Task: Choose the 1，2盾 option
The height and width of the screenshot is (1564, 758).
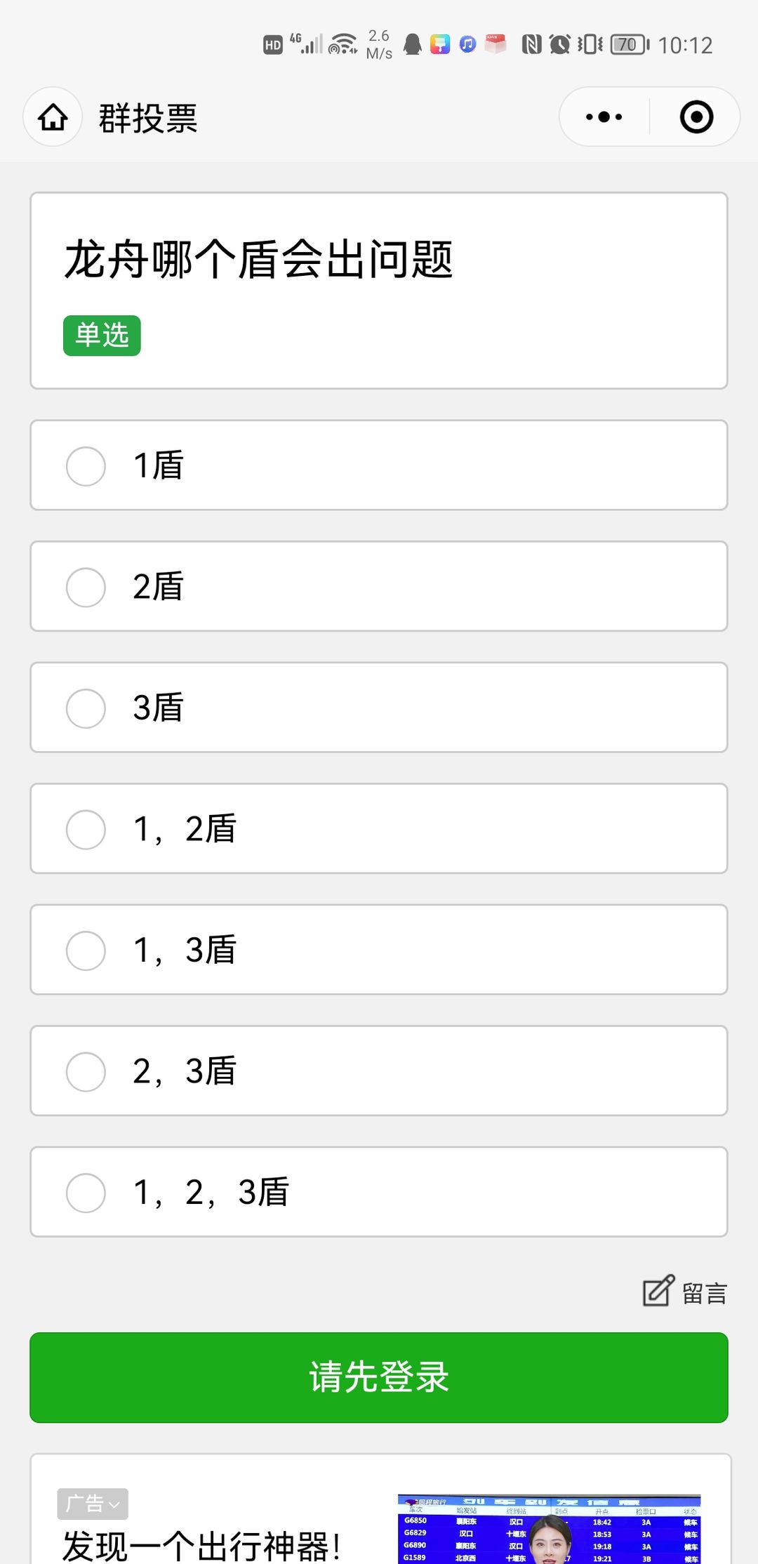Action: click(x=379, y=829)
